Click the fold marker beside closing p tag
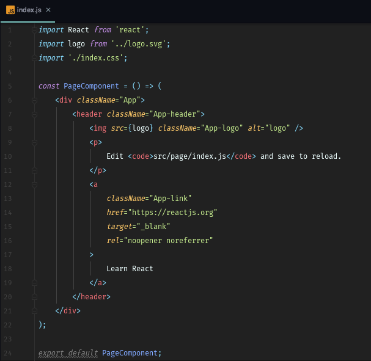This screenshot has height=361, width=371. tap(34, 170)
